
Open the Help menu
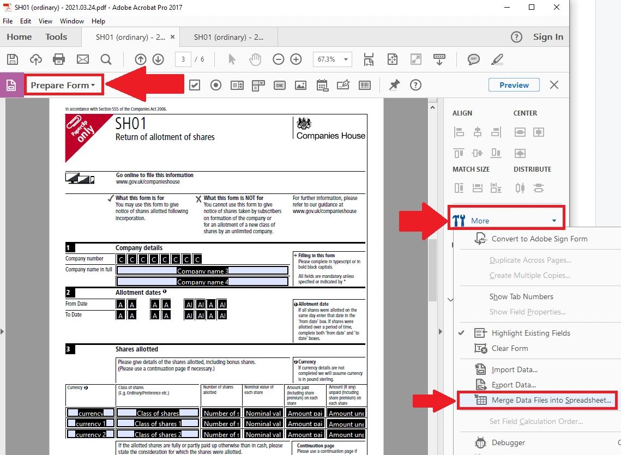tap(98, 21)
